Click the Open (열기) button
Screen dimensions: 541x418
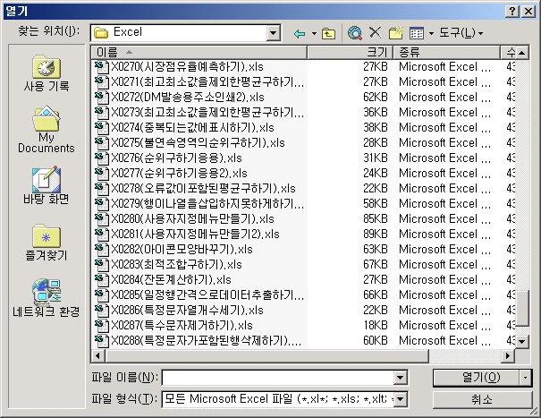(x=476, y=378)
